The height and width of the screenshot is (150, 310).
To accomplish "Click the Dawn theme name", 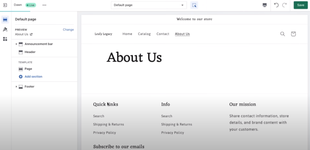I will 18,5.
